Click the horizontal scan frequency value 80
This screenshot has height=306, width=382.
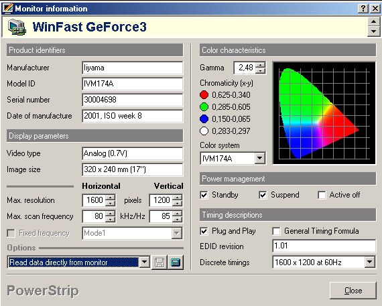tap(94, 216)
